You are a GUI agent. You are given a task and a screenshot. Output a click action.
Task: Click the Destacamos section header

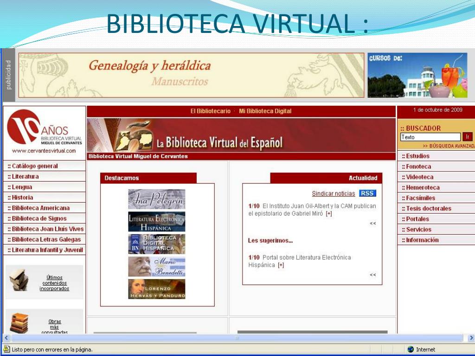click(x=148, y=178)
